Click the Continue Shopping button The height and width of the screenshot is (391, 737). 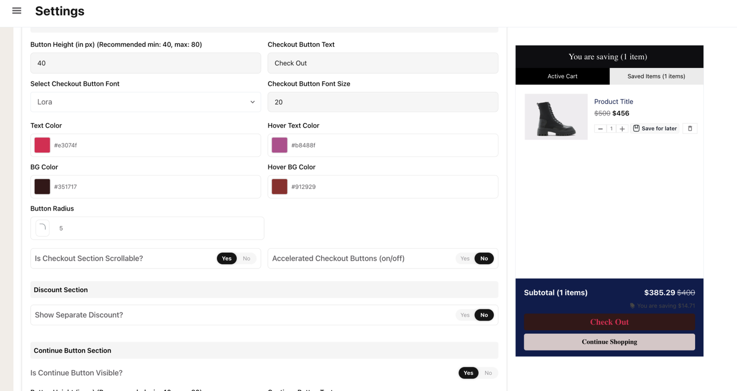(x=609, y=342)
